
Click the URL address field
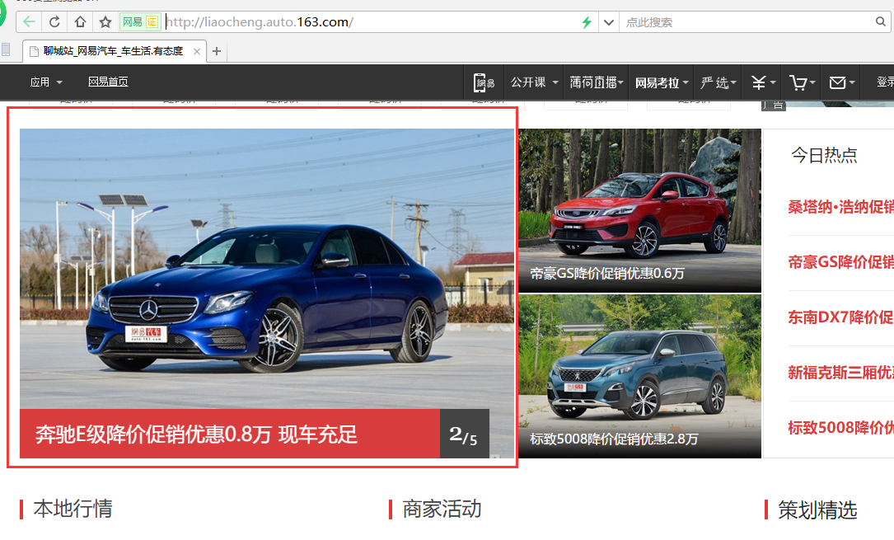coord(371,22)
